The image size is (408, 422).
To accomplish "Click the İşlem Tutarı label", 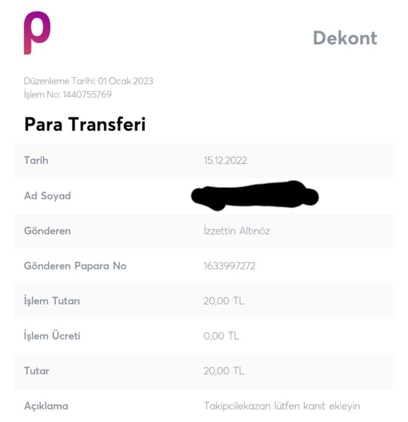I will 52,301.
